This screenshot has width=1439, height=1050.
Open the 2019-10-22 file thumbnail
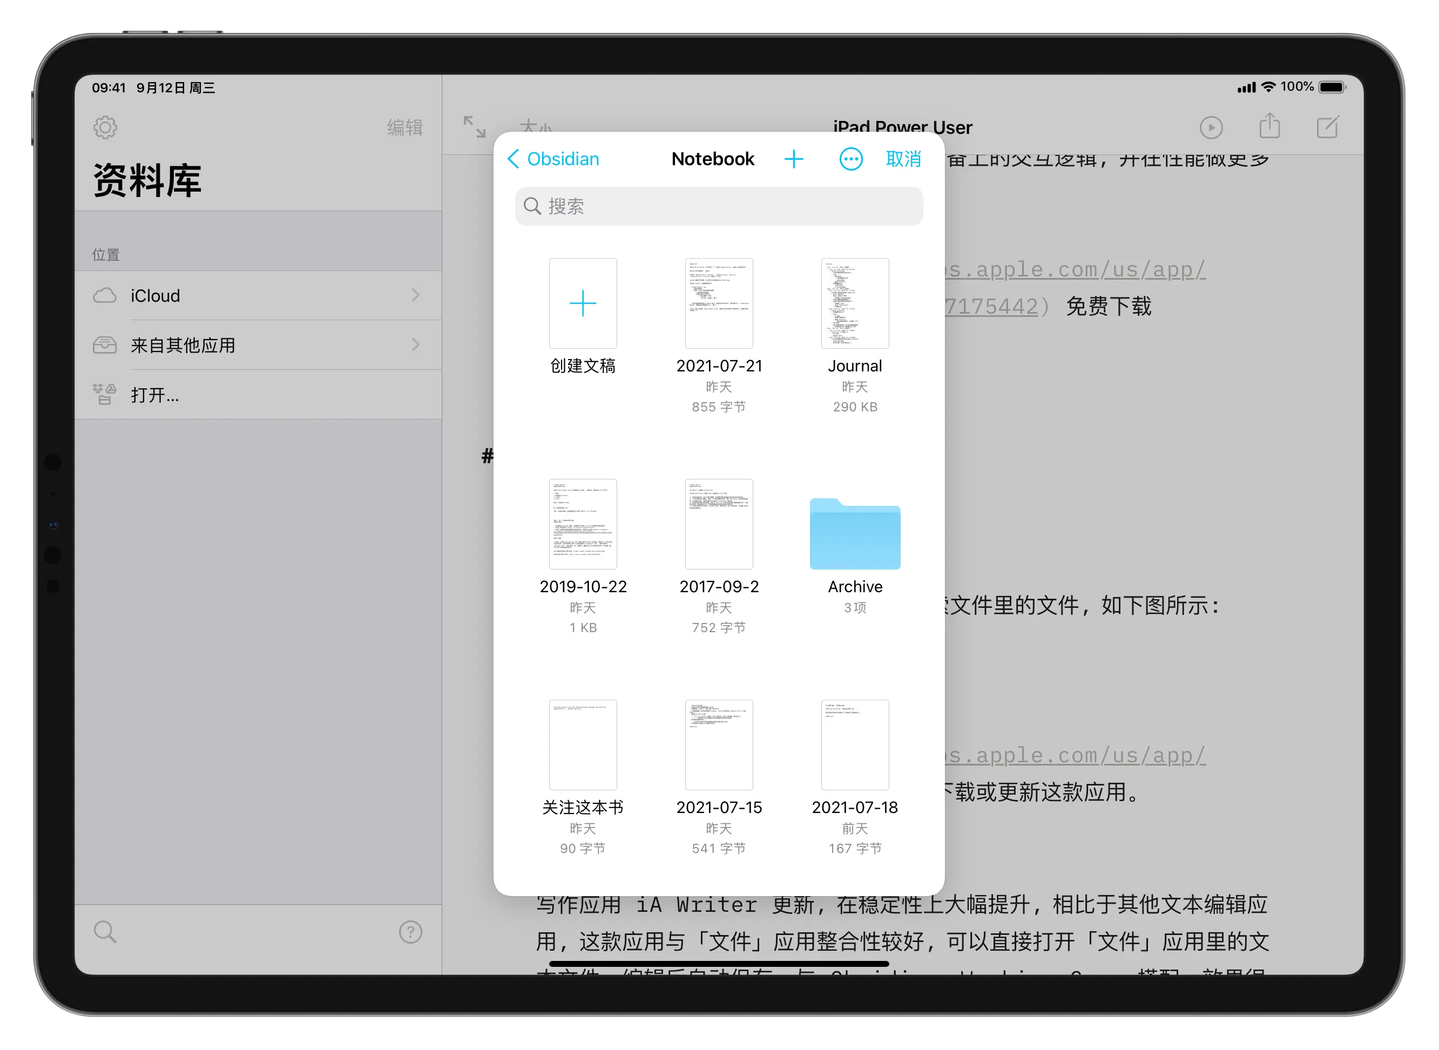click(x=583, y=524)
